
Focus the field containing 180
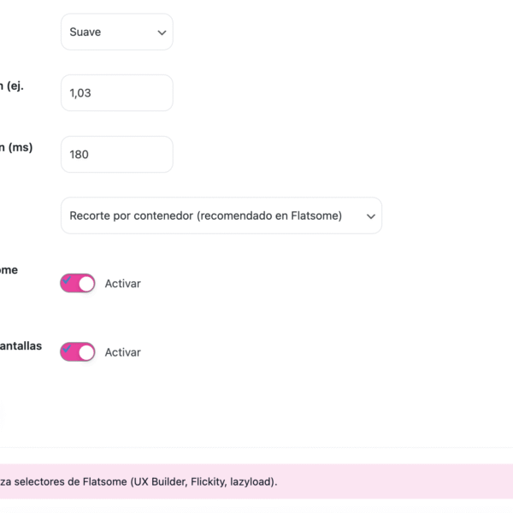coord(117,155)
